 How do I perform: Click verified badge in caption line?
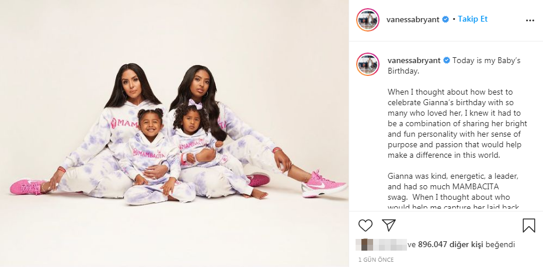coord(447,60)
